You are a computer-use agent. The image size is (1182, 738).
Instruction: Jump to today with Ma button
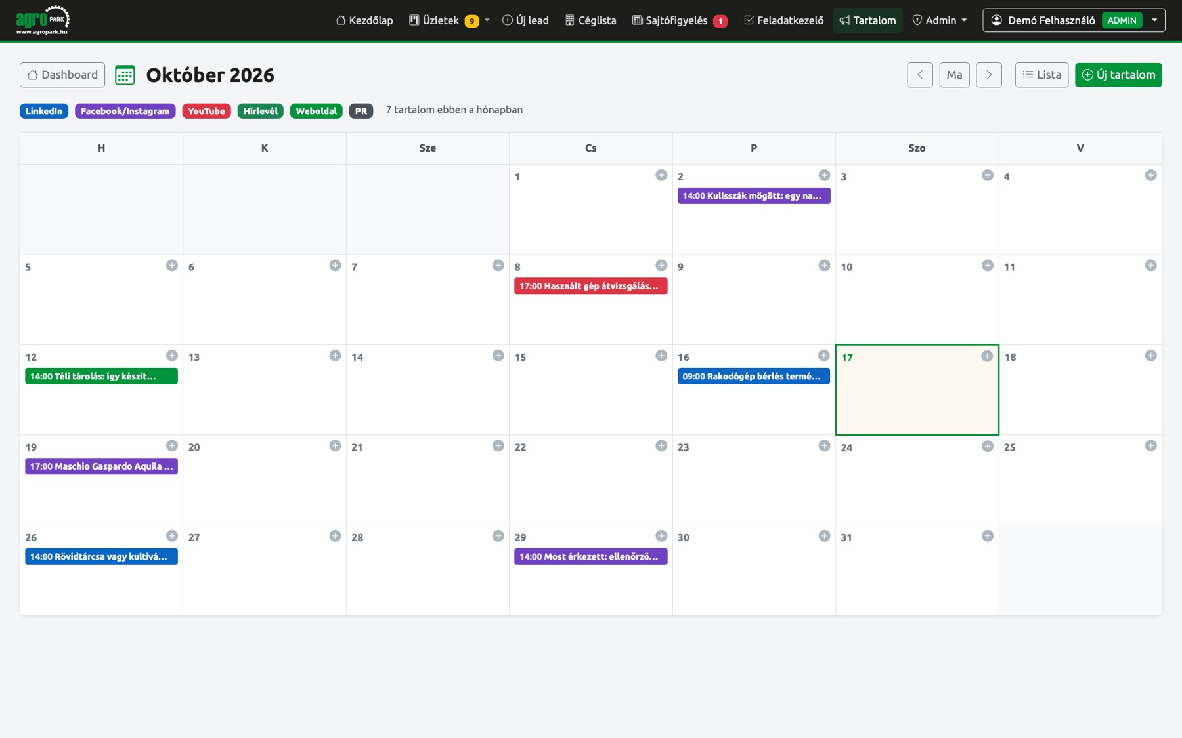click(954, 75)
